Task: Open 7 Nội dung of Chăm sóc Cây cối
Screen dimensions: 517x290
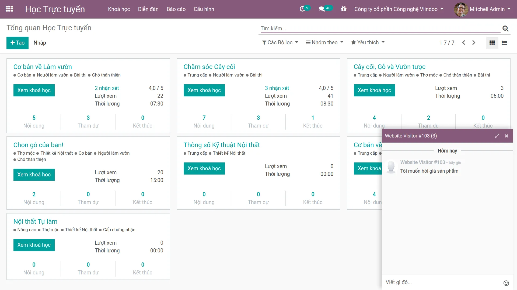Action: 204,122
